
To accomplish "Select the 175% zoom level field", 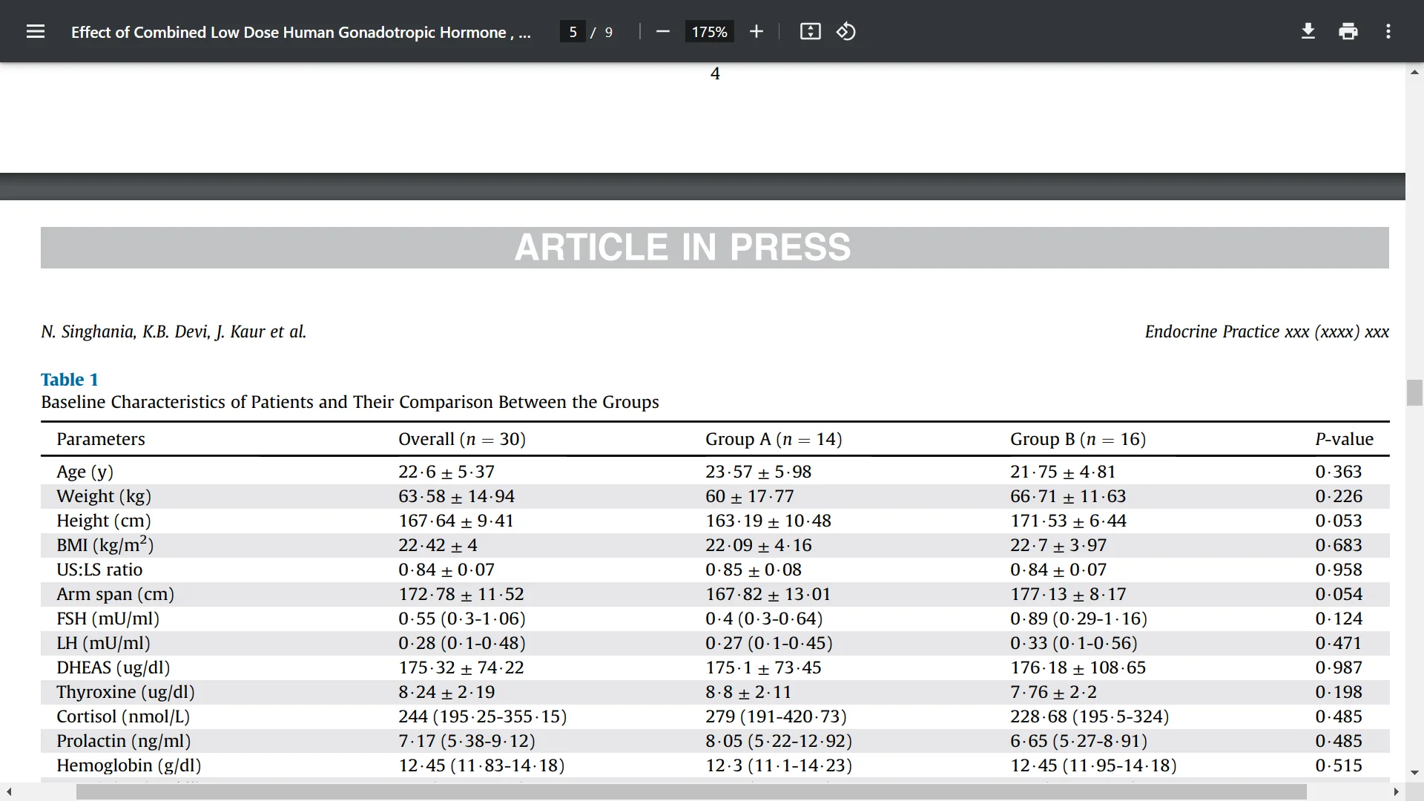I will tap(709, 32).
